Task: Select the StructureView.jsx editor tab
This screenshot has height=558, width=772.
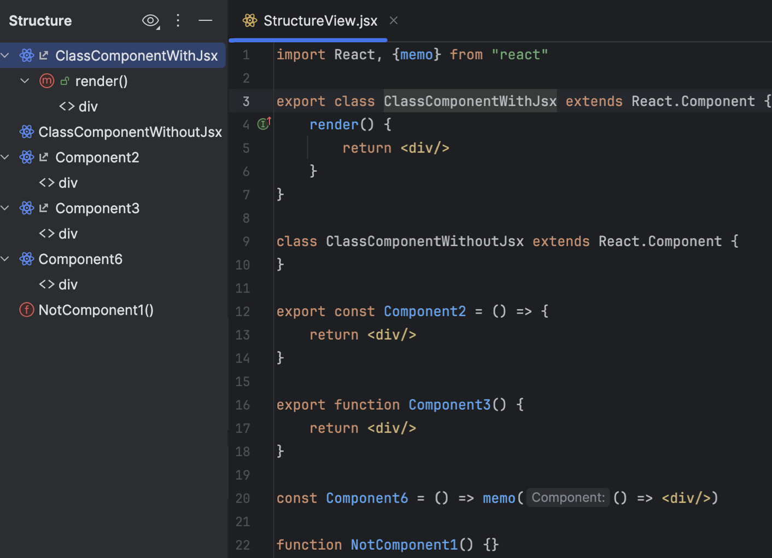Action: pos(320,20)
